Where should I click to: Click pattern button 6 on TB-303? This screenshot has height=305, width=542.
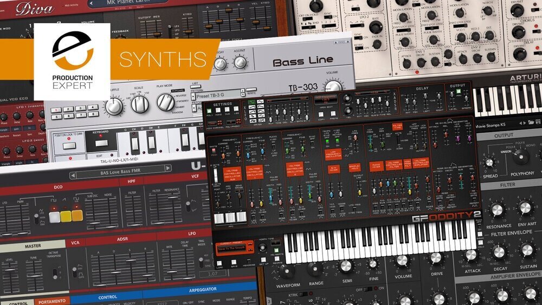point(68,116)
